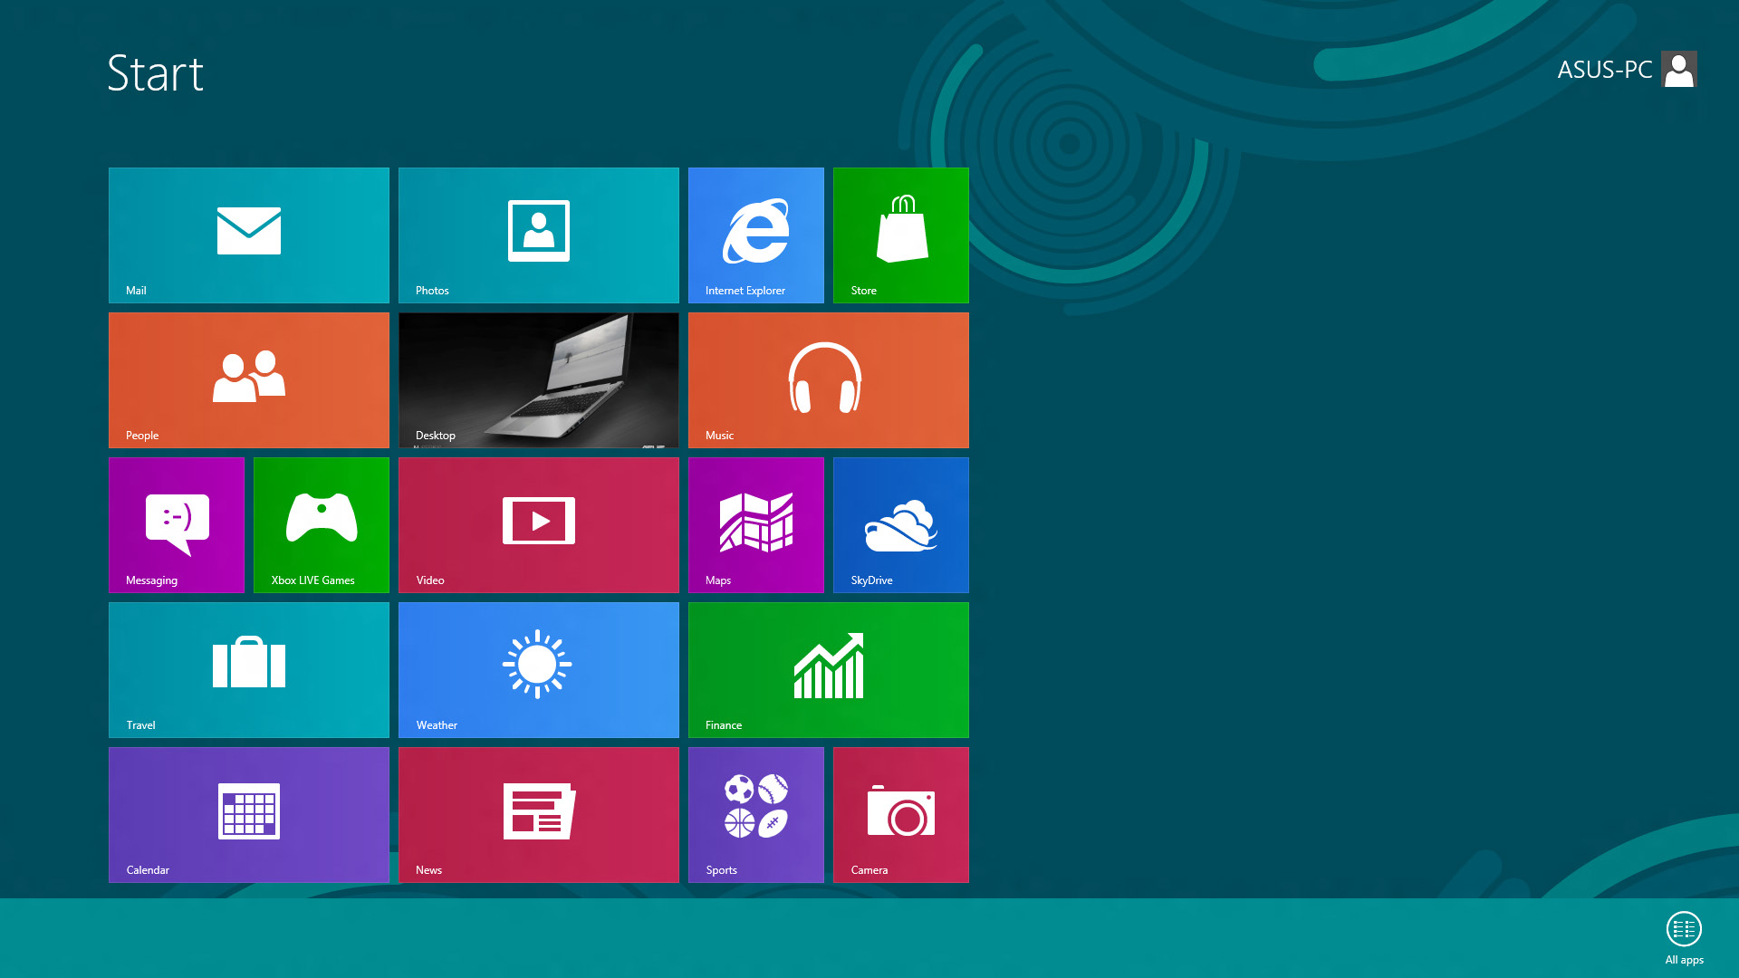Open the People contacts app
The image size is (1739, 978).
(248, 379)
